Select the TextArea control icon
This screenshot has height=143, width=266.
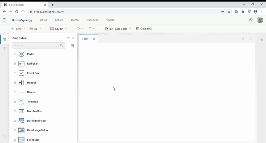point(22,102)
